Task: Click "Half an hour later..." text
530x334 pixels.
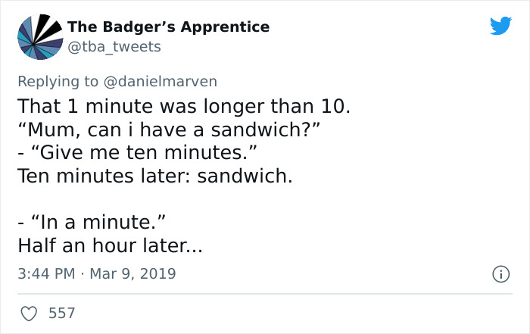Action: click(x=111, y=247)
